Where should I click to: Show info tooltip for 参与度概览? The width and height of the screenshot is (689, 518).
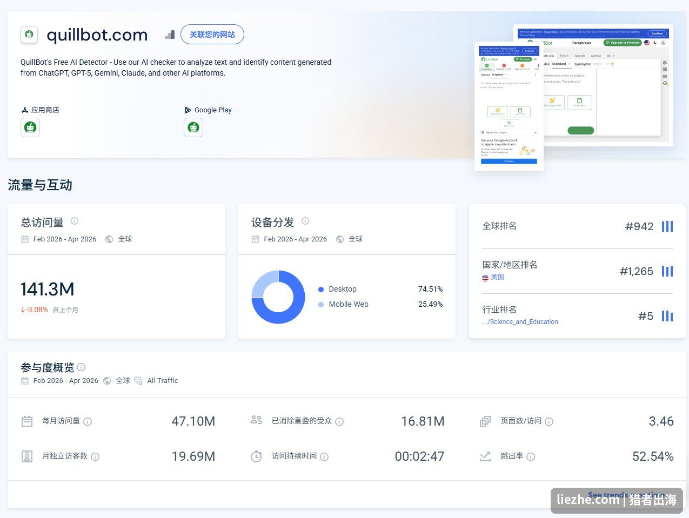click(x=81, y=367)
